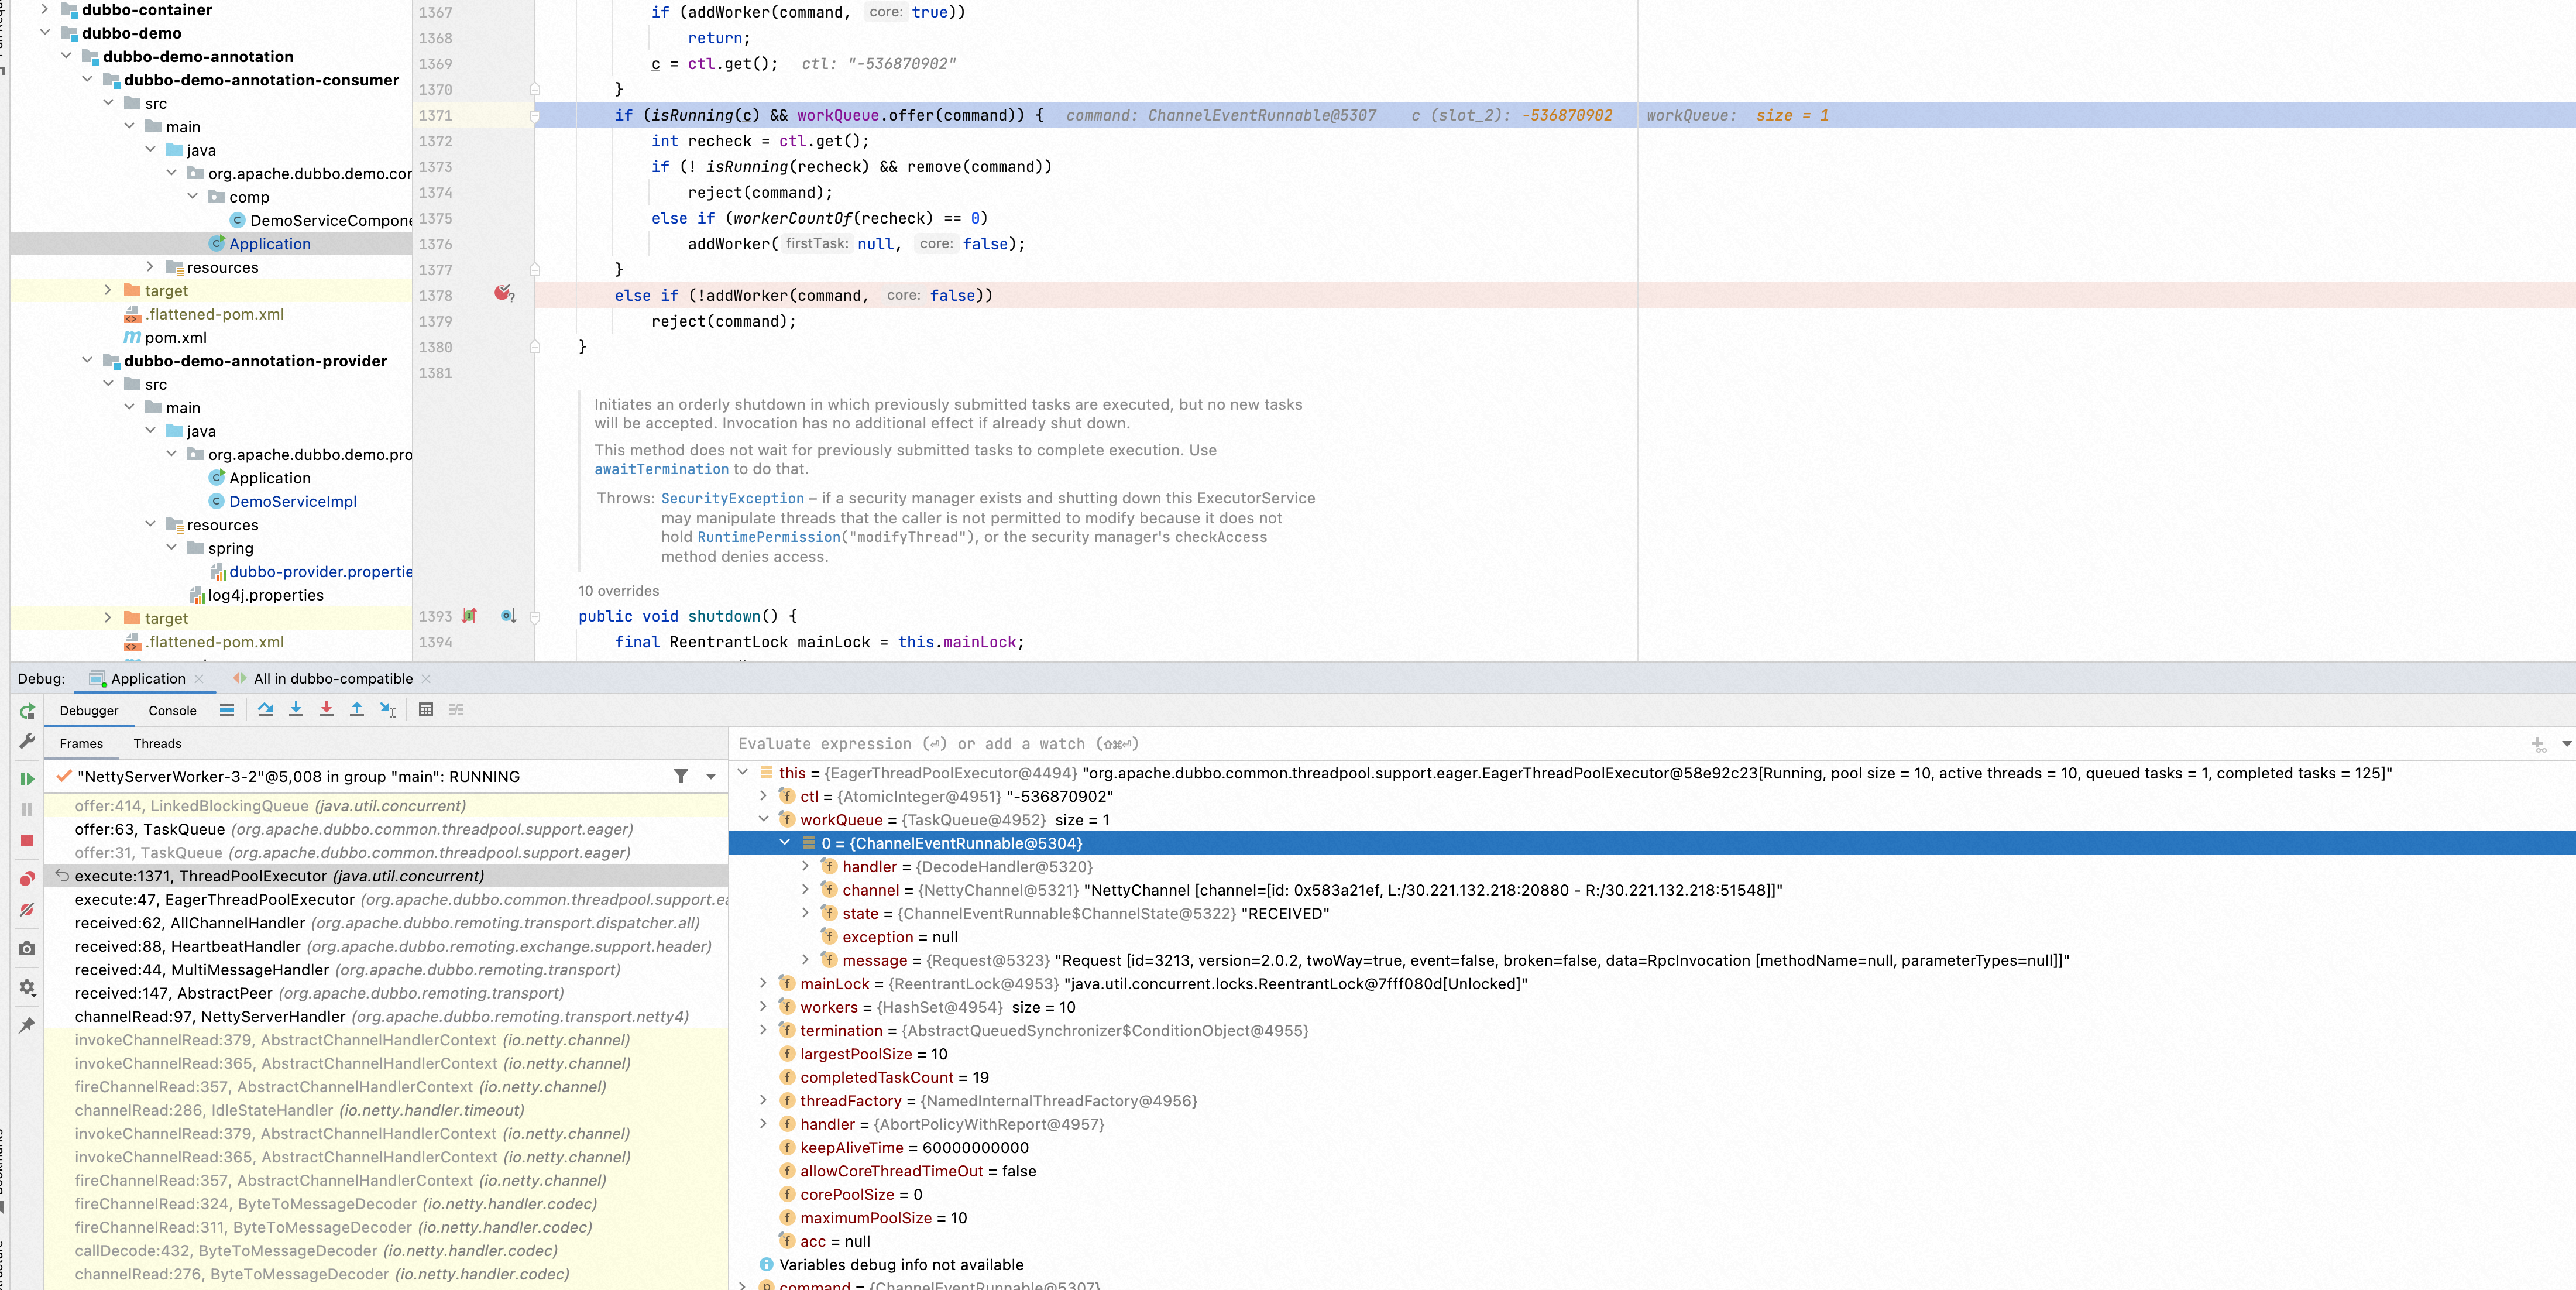This screenshot has height=1290, width=2576.
Task: Switch to the Threads tab
Action: click(x=157, y=743)
